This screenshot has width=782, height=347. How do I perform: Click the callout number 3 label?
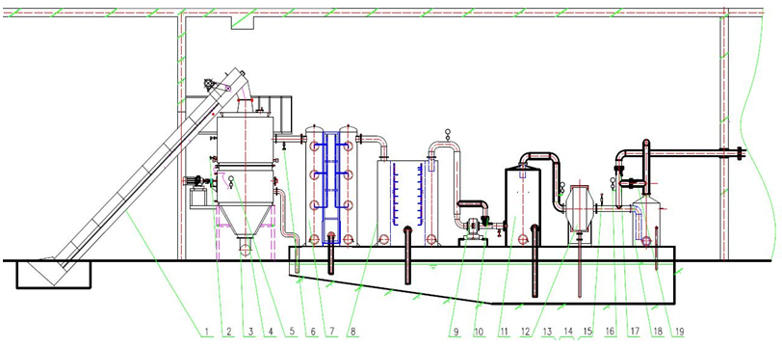click(250, 332)
